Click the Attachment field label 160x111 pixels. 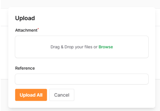coord(26,30)
